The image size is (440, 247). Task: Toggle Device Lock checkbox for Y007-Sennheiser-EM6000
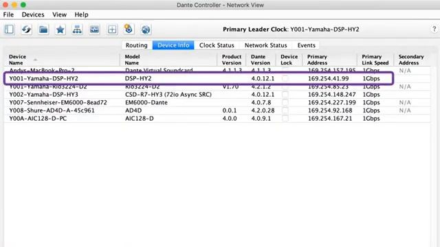pyautogui.click(x=285, y=102)
